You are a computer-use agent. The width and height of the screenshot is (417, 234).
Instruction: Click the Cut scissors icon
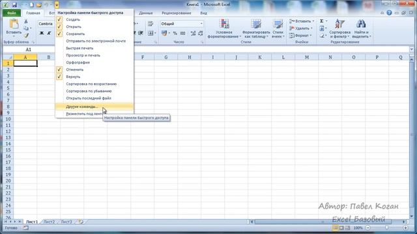tap(26, 21)
